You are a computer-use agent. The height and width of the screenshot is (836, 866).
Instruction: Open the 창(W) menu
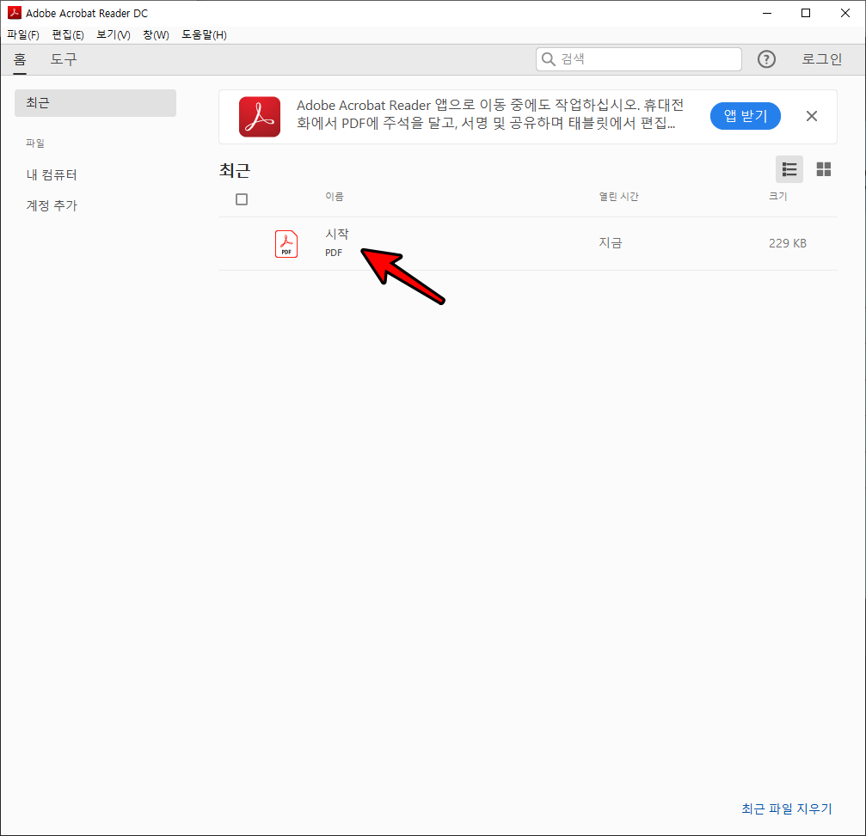156,34
